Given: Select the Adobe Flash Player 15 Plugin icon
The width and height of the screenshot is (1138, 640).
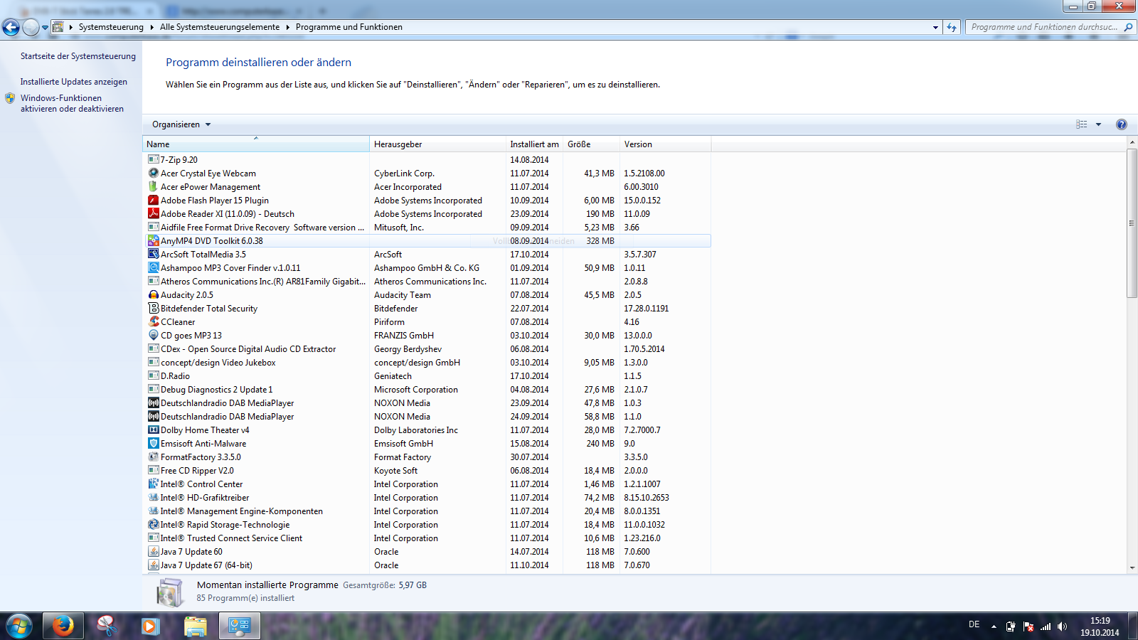Looking at the screenshot, I should click(153, 201).
